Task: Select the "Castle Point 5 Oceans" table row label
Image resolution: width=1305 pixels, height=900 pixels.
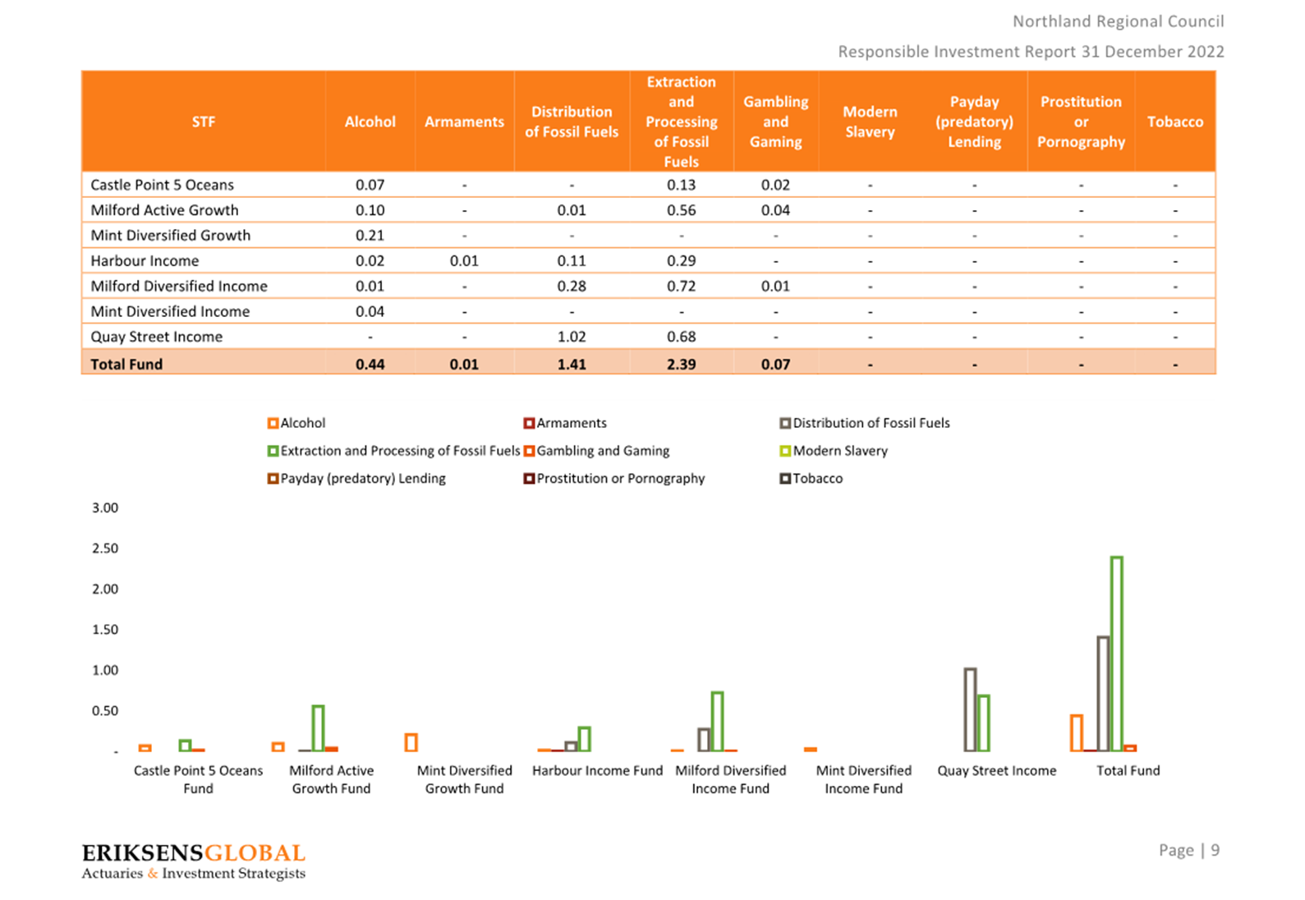Action: (x=162, y=185)
